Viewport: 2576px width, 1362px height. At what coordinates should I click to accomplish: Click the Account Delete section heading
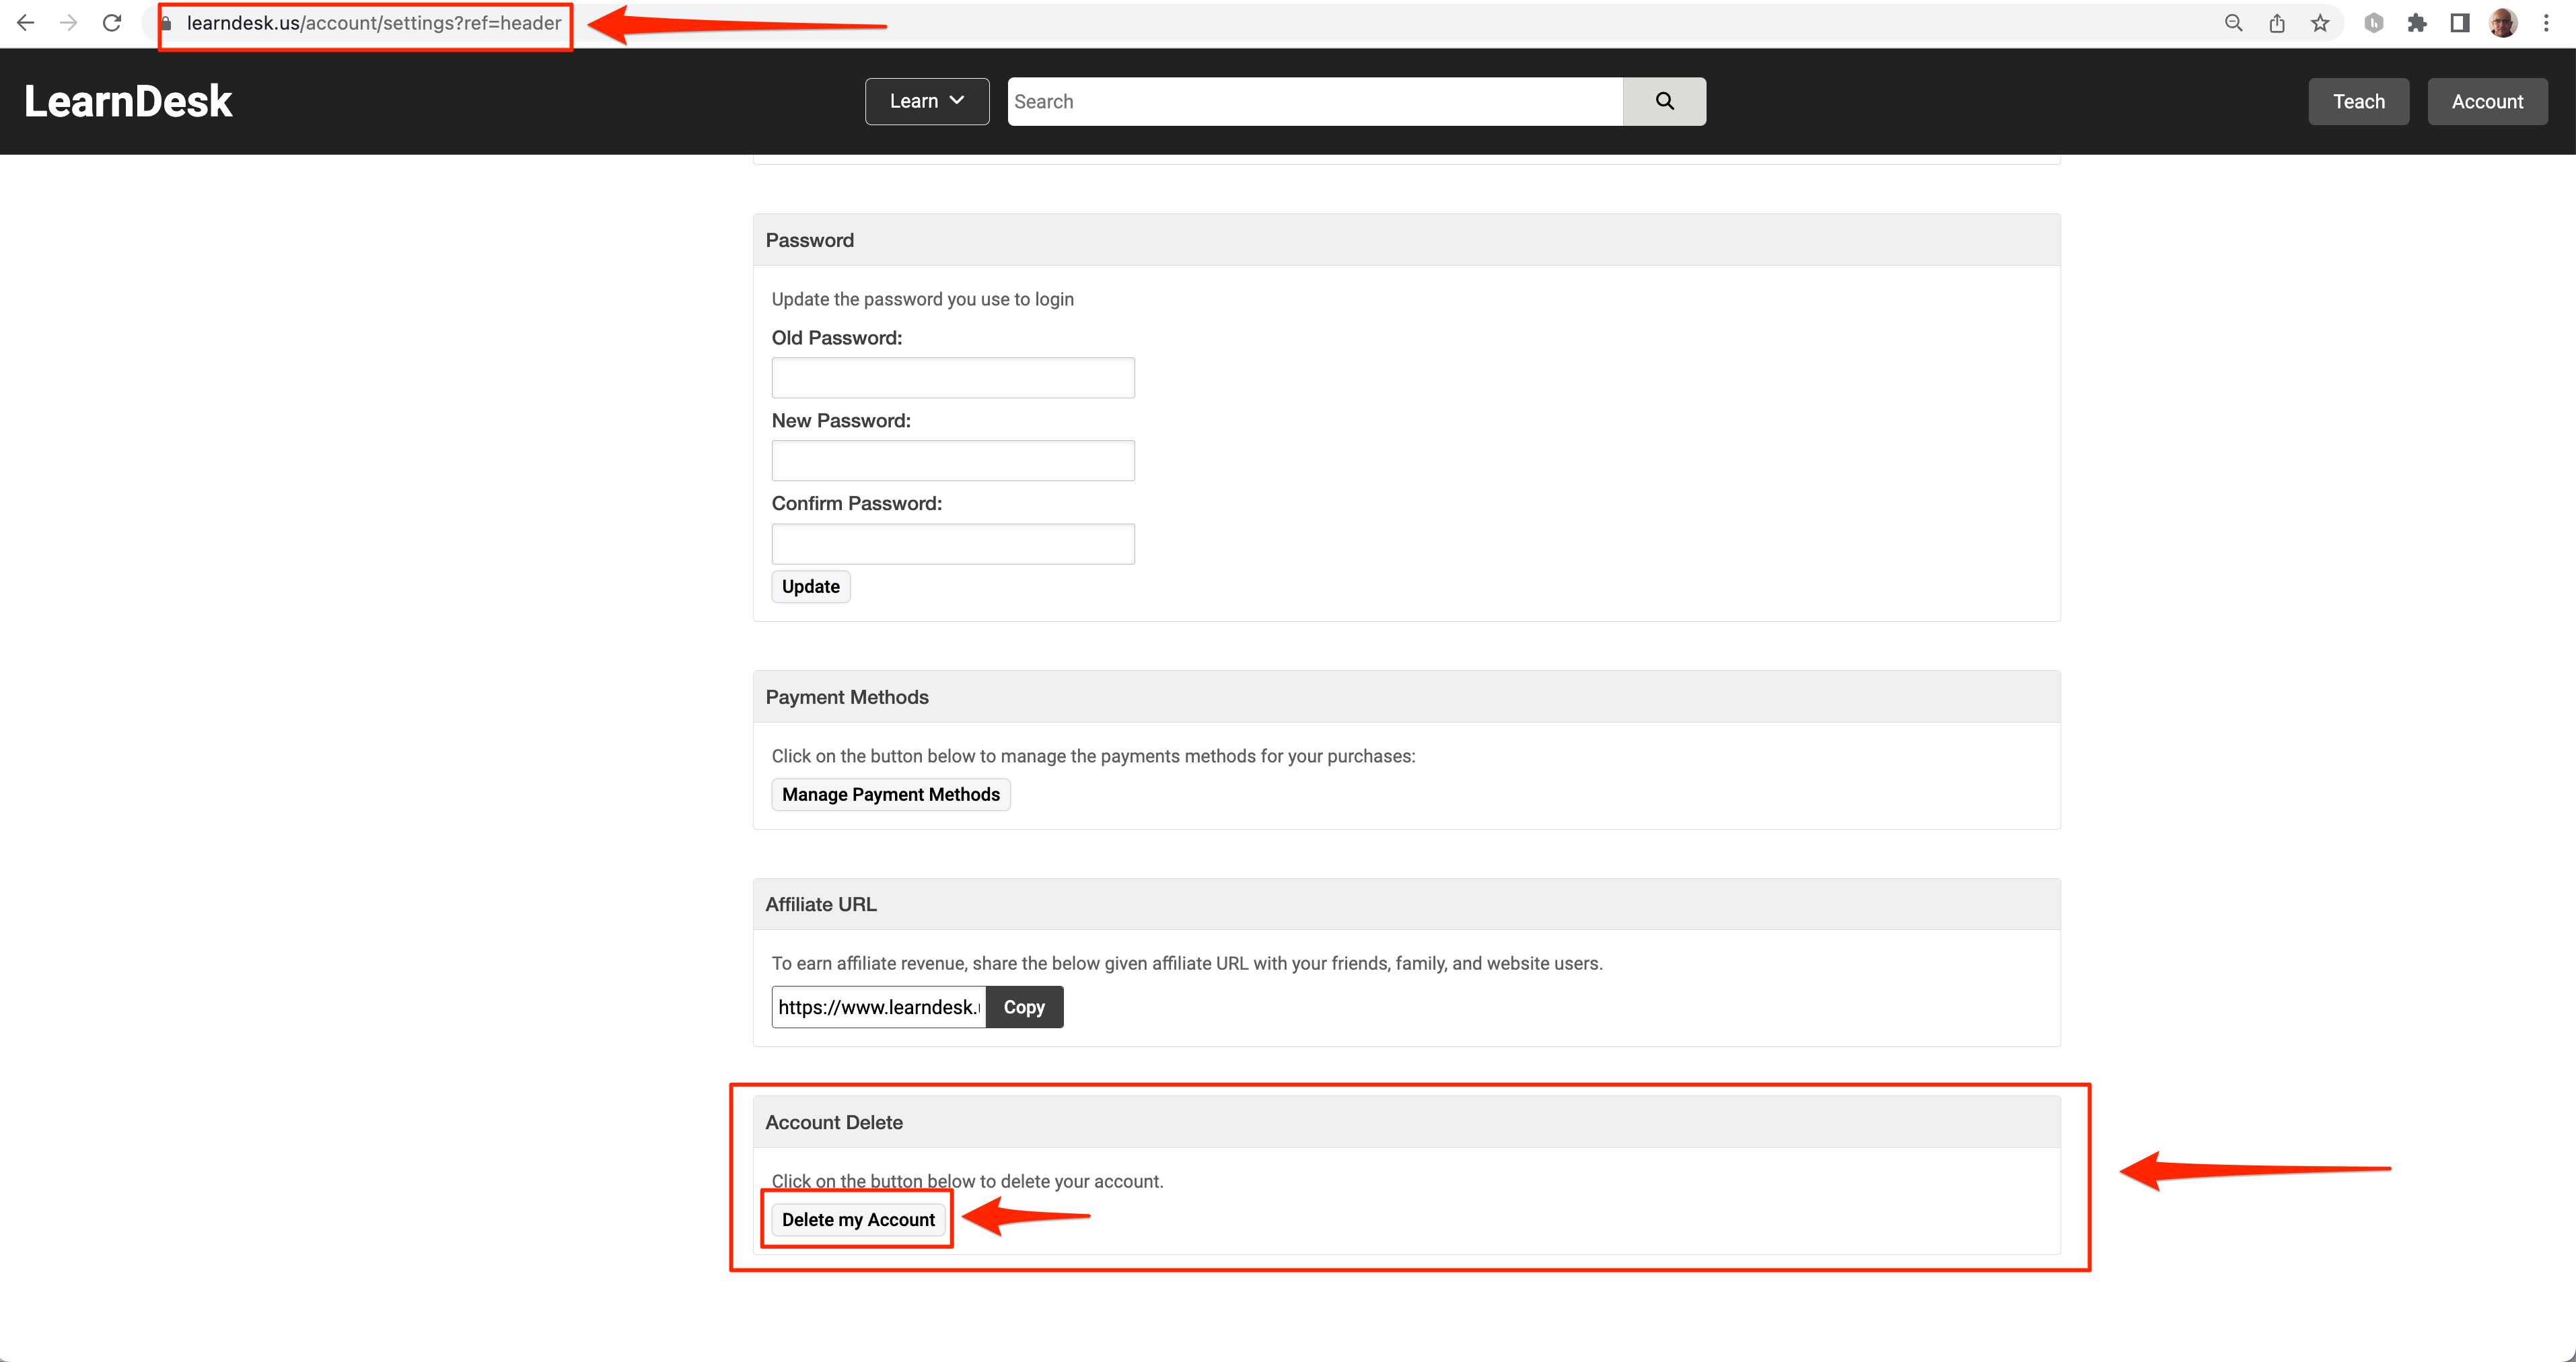pos(834,1122)
